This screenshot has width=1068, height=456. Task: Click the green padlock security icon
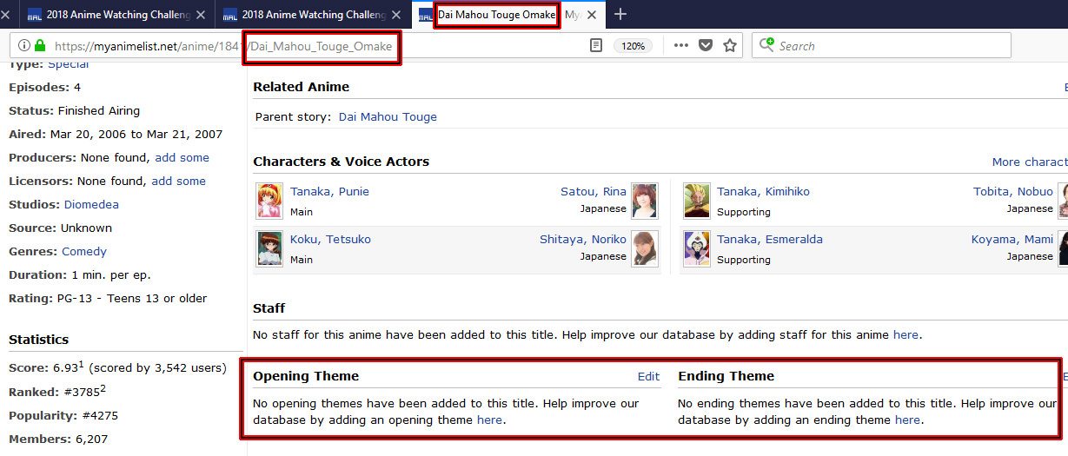[x=40, y=46]
